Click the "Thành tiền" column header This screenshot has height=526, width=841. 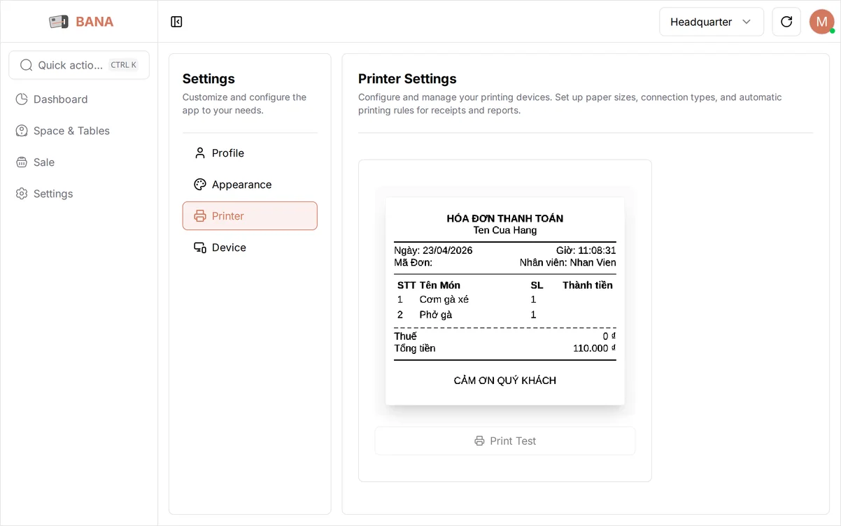coord(588,285)
